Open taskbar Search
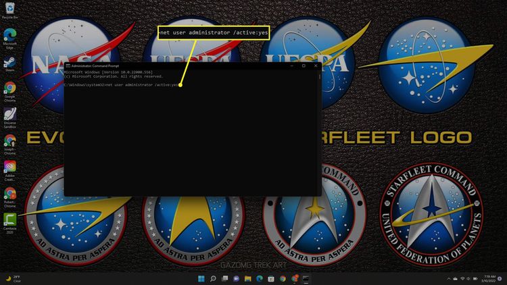The width and height of the screenshot is (507, 285). point(213,278)
